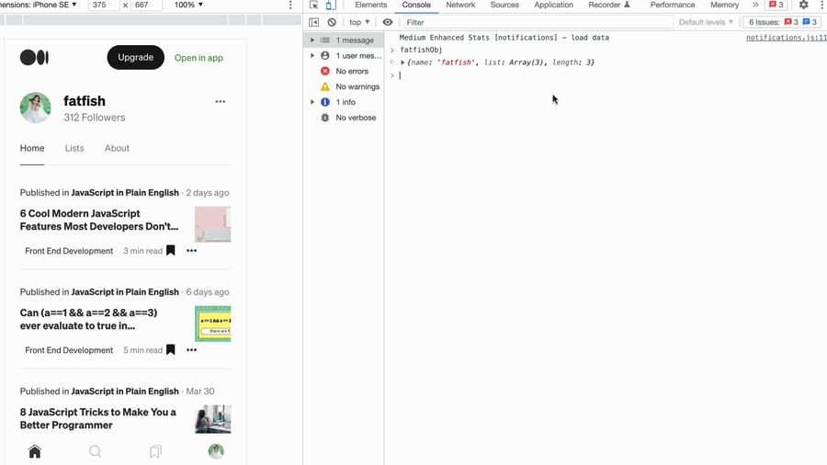Bookmark the 6 Cool Modern JavaScript article

[170, 251]
